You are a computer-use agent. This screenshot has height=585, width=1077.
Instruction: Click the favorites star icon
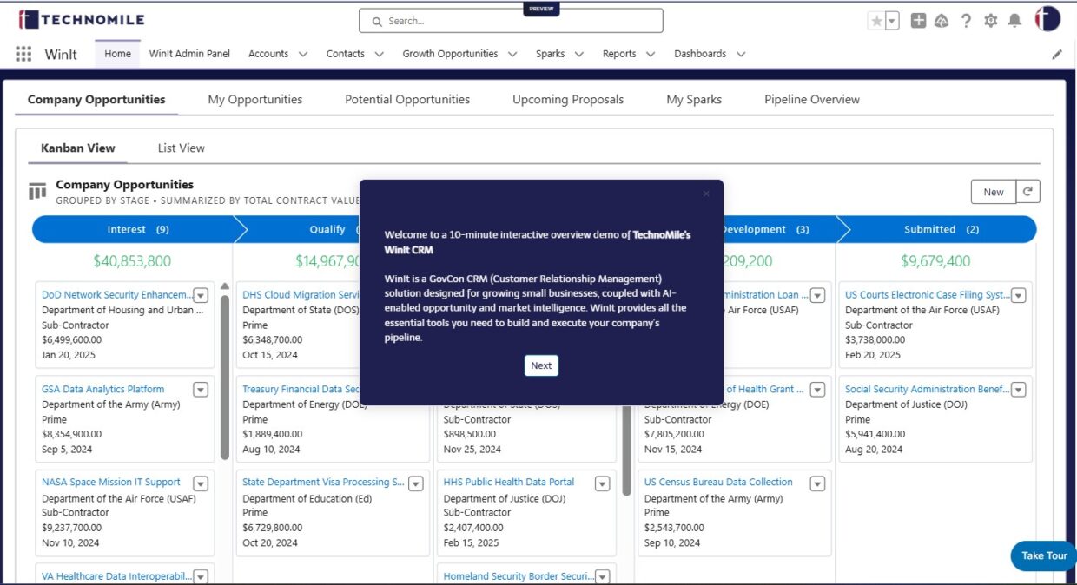pos(875,21)
